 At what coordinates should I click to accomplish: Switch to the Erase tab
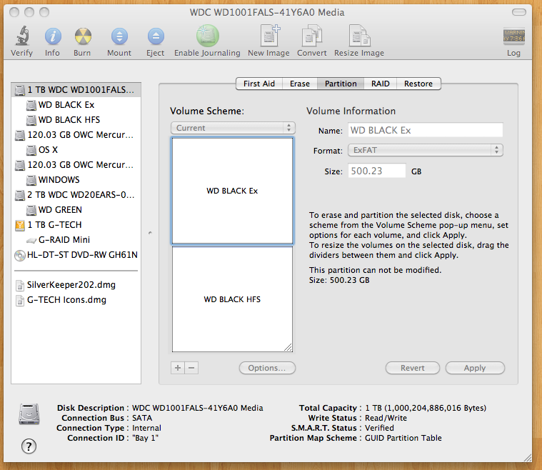[x=300, y=84]
